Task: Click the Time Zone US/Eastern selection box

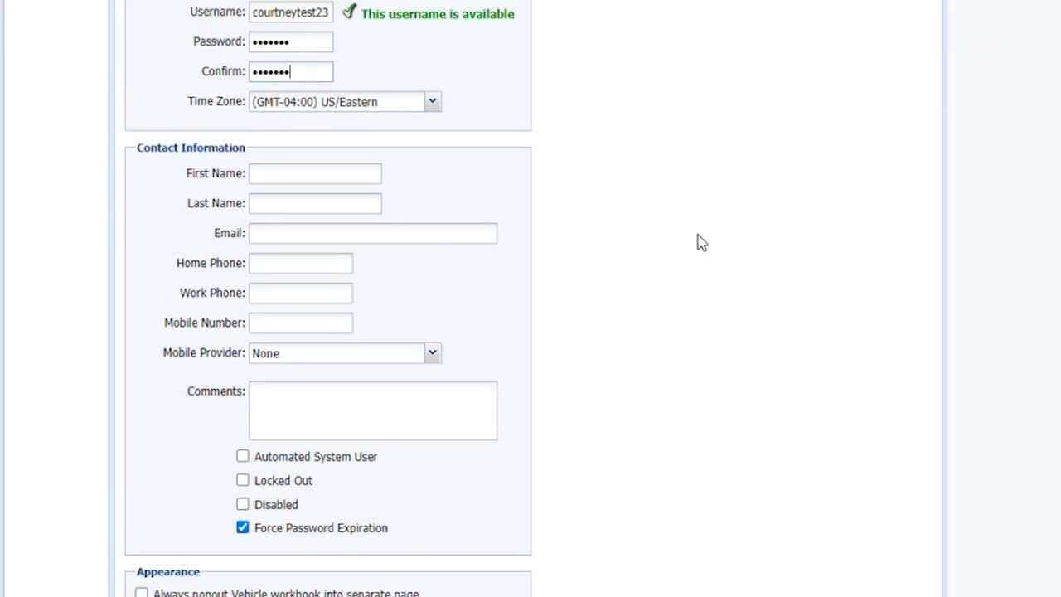Action: coord(336,102)
